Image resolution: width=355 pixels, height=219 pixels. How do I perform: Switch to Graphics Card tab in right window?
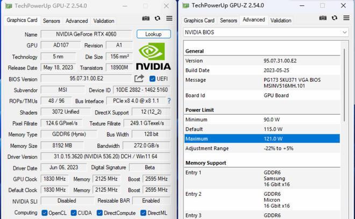(x=199, y=20)
